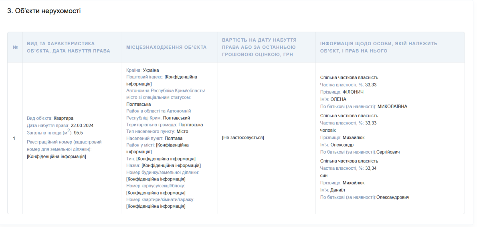Viewport: 481px width, 227px height.
Task: Click the "Назва: [Конфіденційна інформація]" line
Action: click(164, 165)
